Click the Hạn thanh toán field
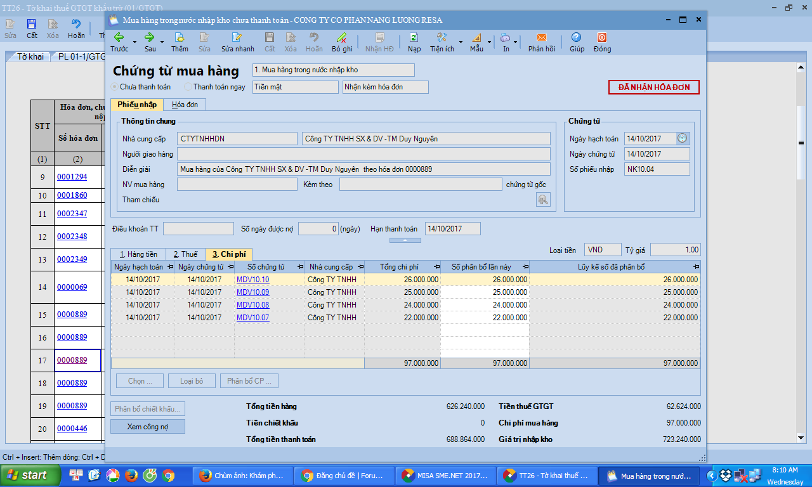Screen dimensions: 812x487 coord(452,229)
